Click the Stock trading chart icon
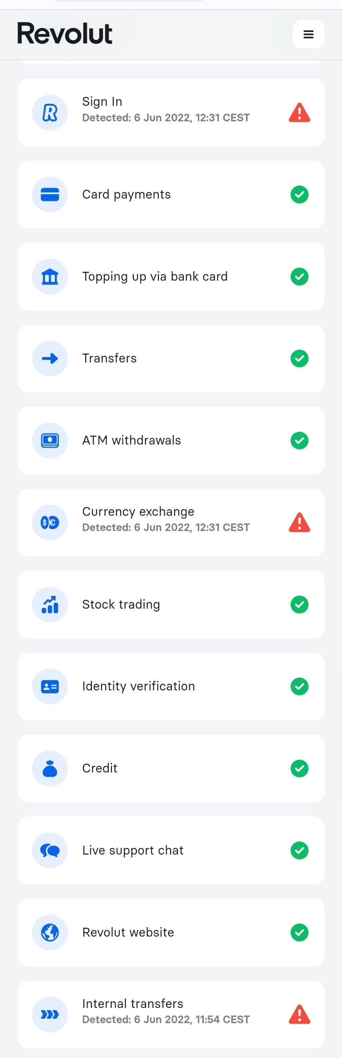This screenshot has height=1058, width=342. pos(50,605)
